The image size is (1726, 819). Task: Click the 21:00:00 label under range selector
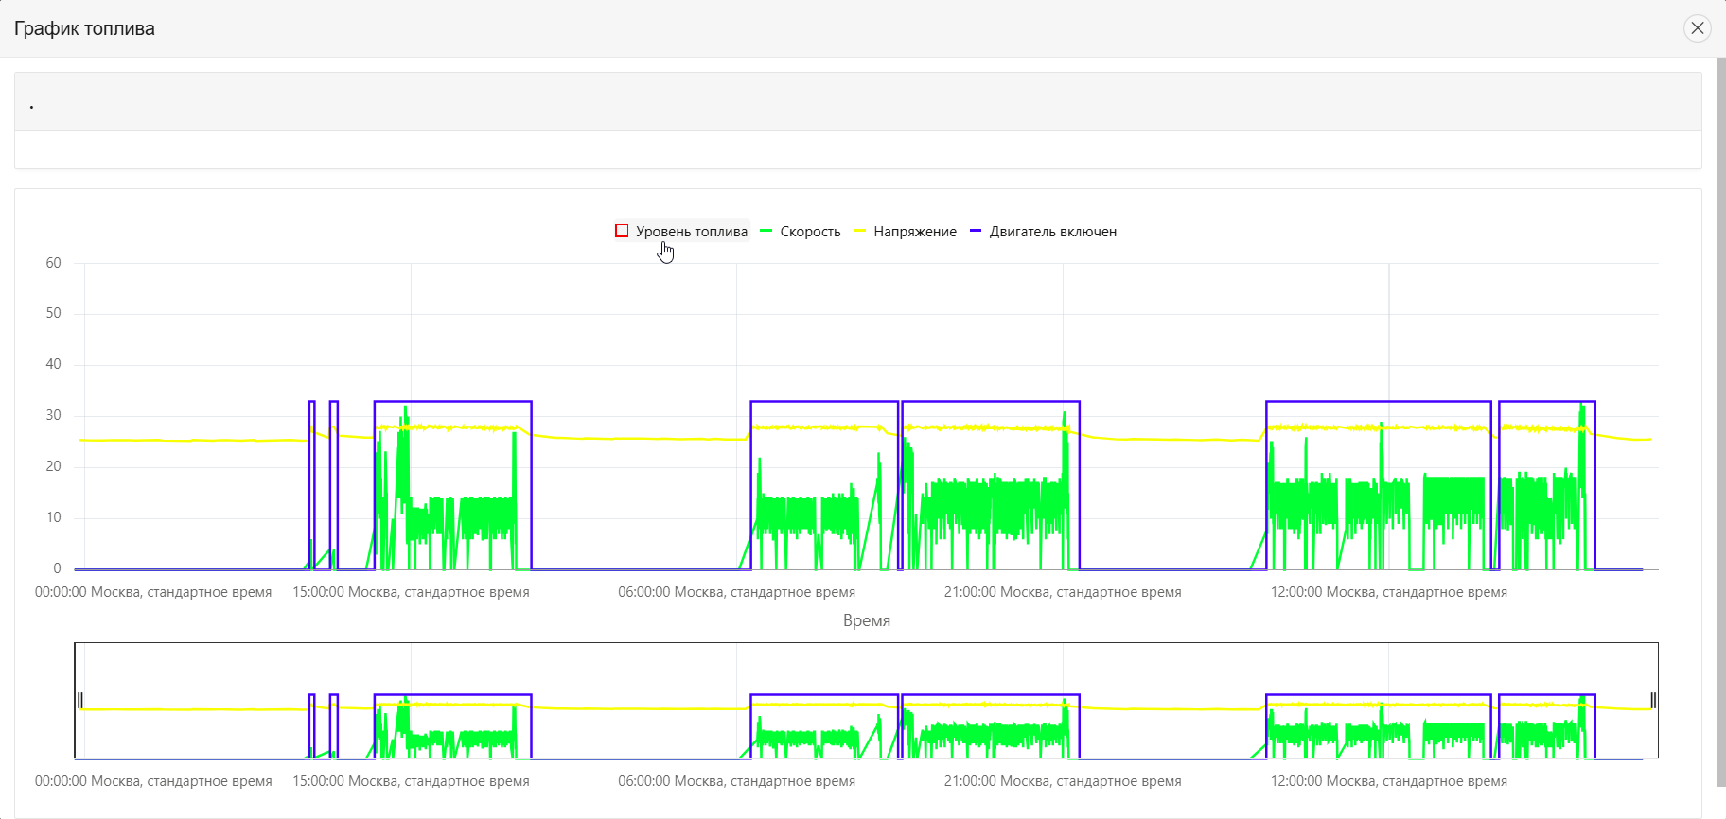coord(1062,781)
